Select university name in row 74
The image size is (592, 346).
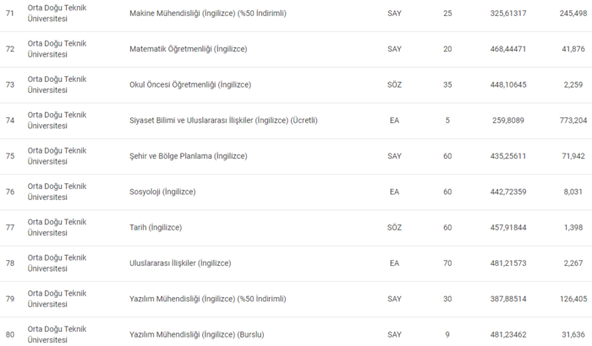[58, 121]
